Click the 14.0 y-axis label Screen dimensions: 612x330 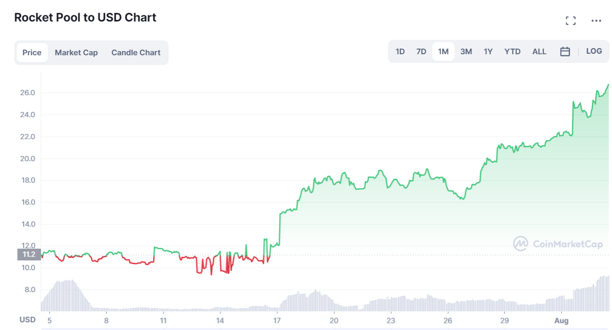[28, 224]
